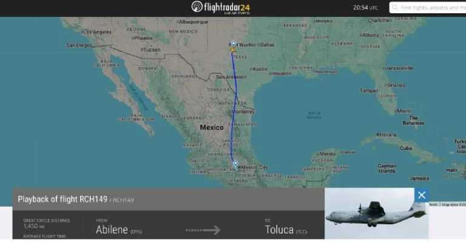Viewport: 466px width, 242px height.
Task: Click the Monterrey city marker on map
Action: click(230, 112)
